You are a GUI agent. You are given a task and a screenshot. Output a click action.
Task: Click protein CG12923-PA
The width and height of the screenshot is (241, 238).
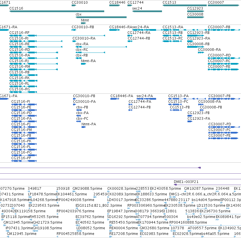(x=199, y=119)
